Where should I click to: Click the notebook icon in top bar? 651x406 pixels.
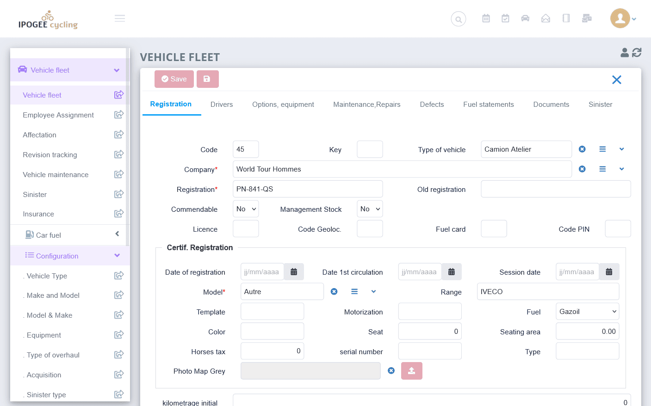(566, 18)
